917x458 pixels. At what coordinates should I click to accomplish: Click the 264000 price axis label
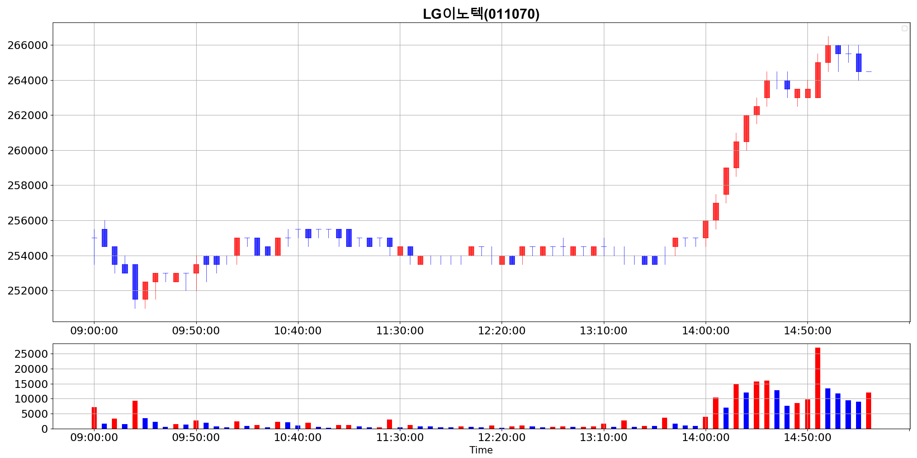coord(28,81)
